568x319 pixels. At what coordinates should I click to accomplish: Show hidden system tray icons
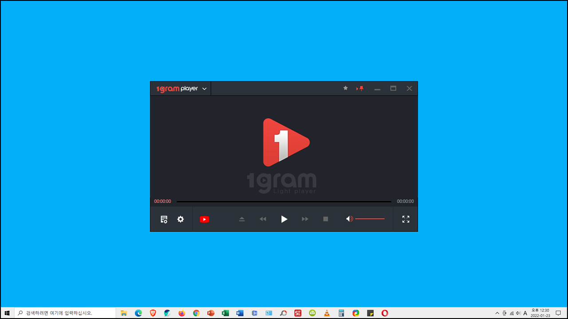click(497, 313)
